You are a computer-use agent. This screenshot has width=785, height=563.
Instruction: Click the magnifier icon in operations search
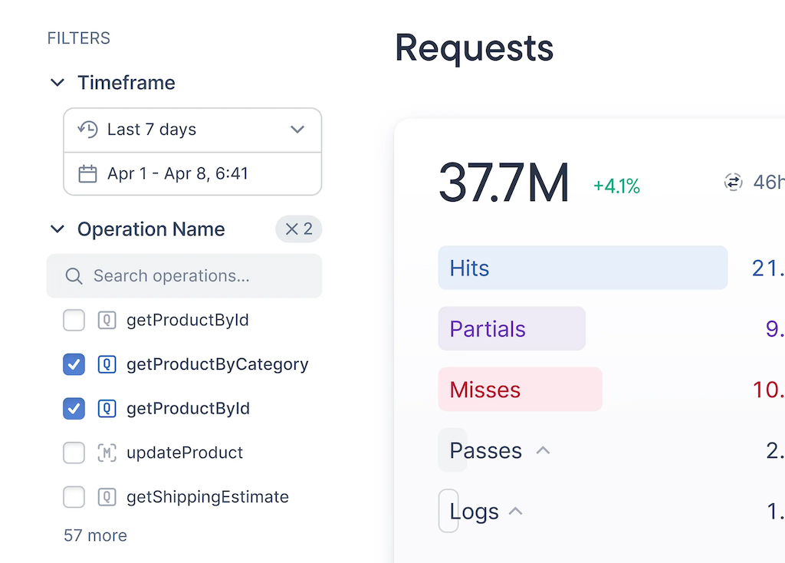(74, 276)
